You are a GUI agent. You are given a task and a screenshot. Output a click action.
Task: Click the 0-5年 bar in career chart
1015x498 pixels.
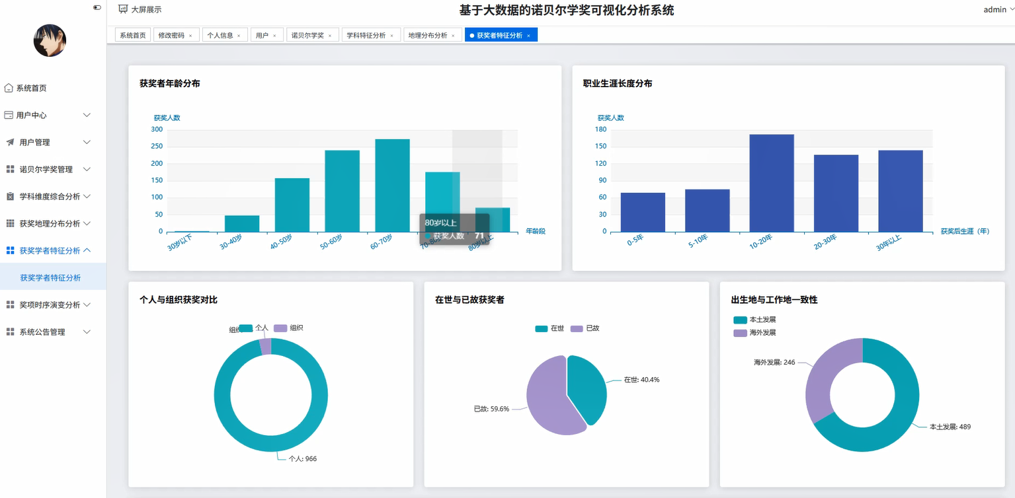click(x=643, y=212)
